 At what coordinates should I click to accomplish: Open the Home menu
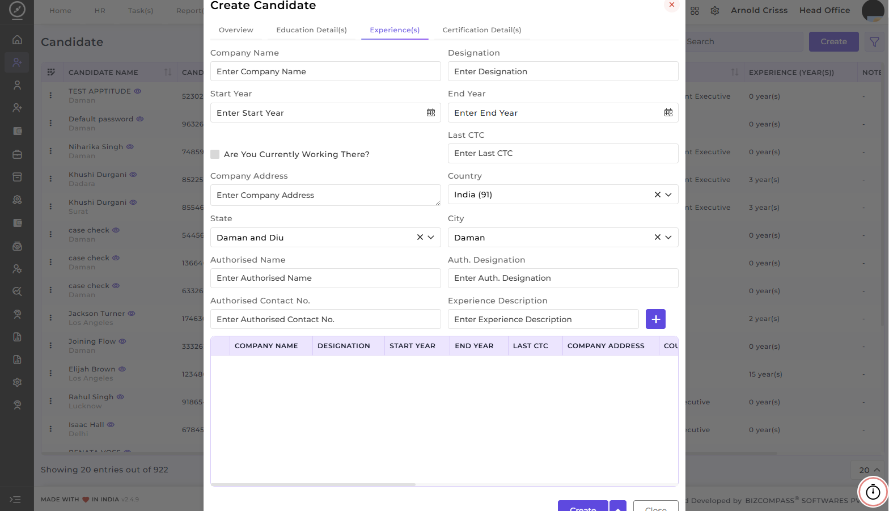(x=60, y=11)
